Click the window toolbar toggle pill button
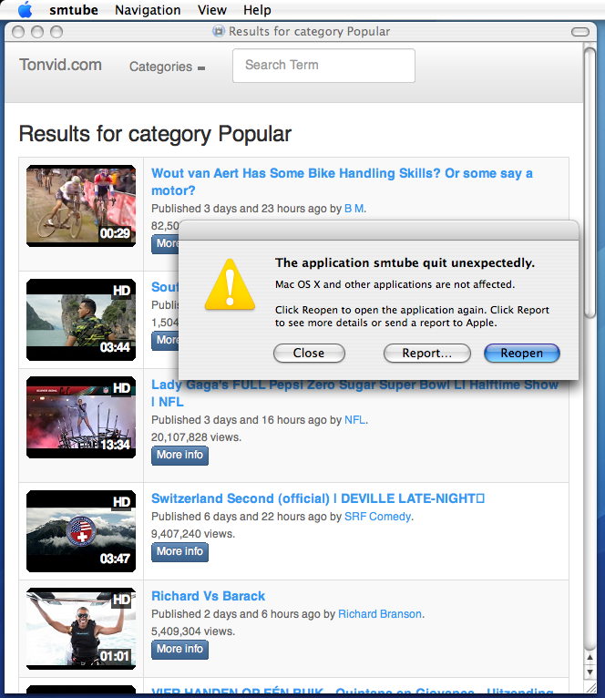 580,32
